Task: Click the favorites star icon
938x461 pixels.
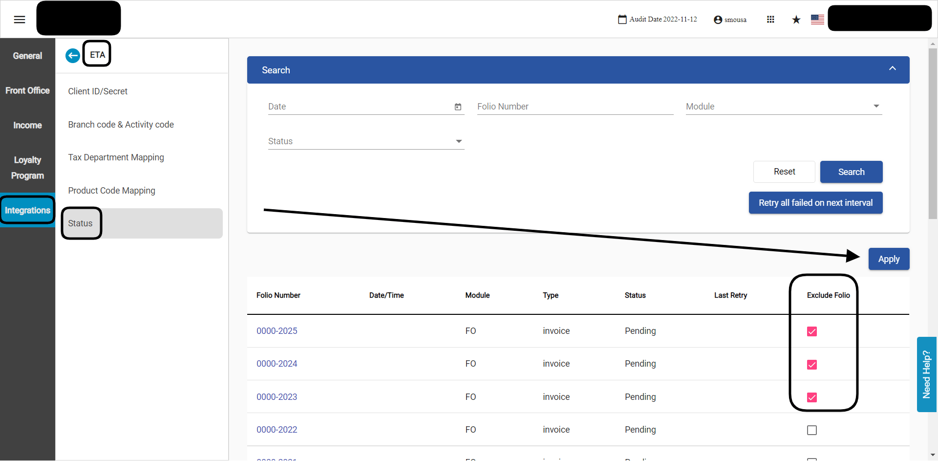Action: (796, 20)
